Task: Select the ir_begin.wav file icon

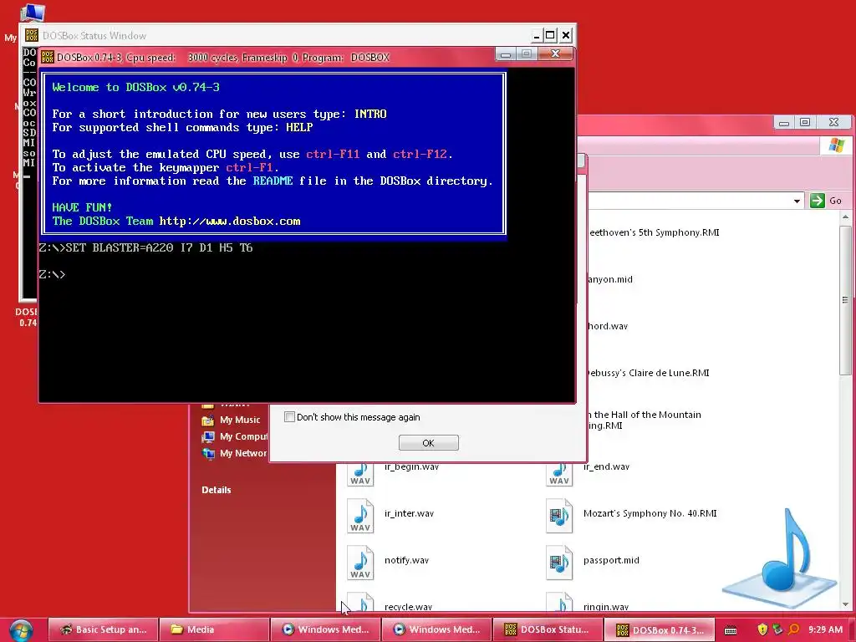Action: tap(360, 474)
